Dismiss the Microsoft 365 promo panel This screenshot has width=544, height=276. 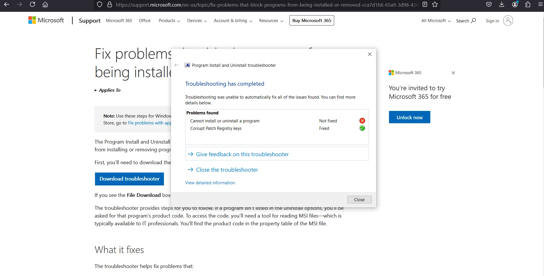pyautogui.click(x=453, y=73)
